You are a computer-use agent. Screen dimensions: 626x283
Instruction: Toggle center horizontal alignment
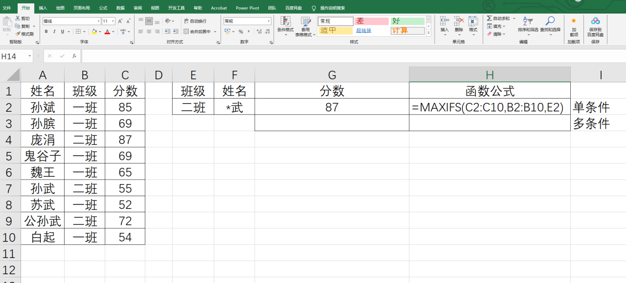[x=149, y=32]
